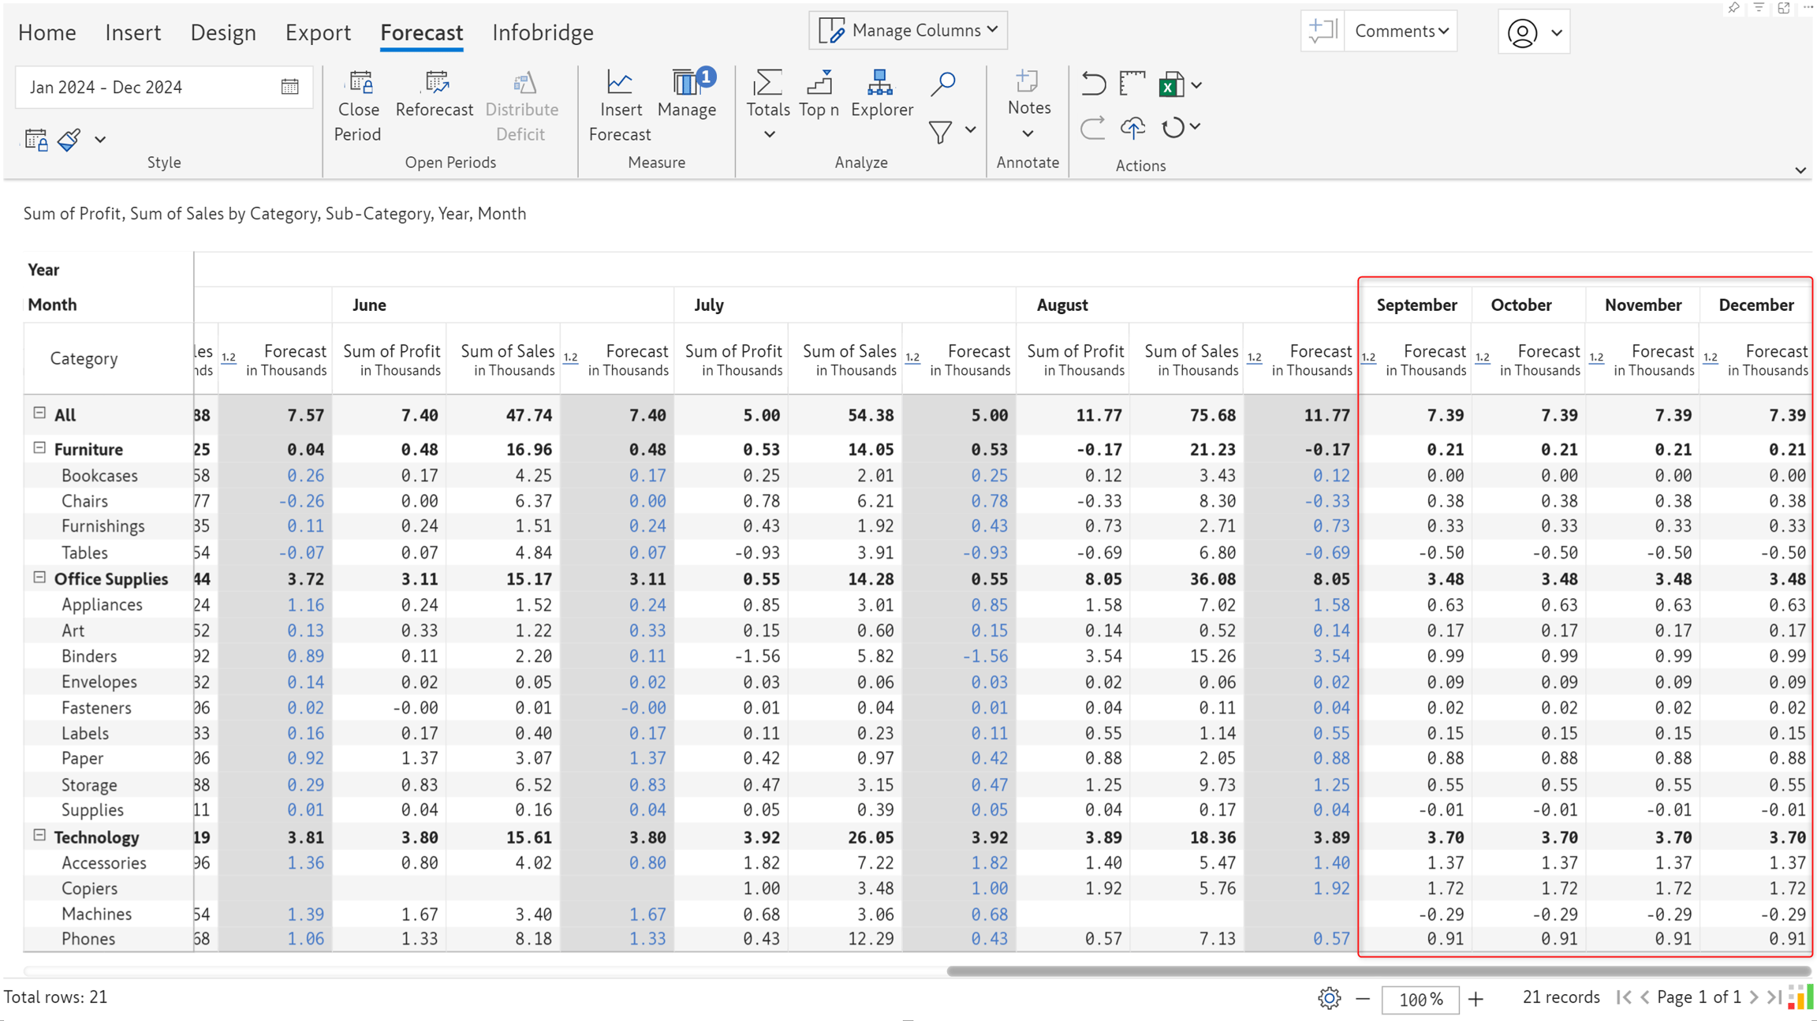This screenshot has height=1021, width=1817.
Task: Expand the Comments dropdown
Action: pyautogui.click(x=1401, y=31)
